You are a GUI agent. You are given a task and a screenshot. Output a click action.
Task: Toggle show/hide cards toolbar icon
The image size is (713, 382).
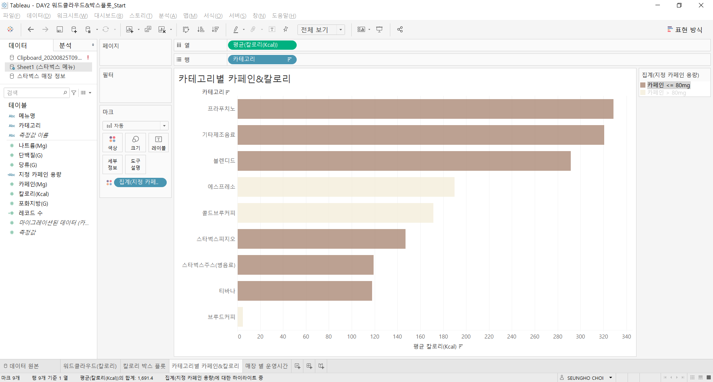361,29
